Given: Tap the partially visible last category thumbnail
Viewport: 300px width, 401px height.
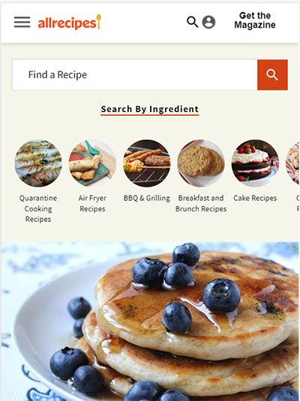Looking at the screenshot, I should [x=292, y=163].
